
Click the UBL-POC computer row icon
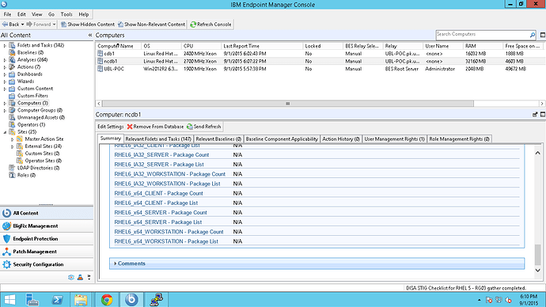click(100, 69)
